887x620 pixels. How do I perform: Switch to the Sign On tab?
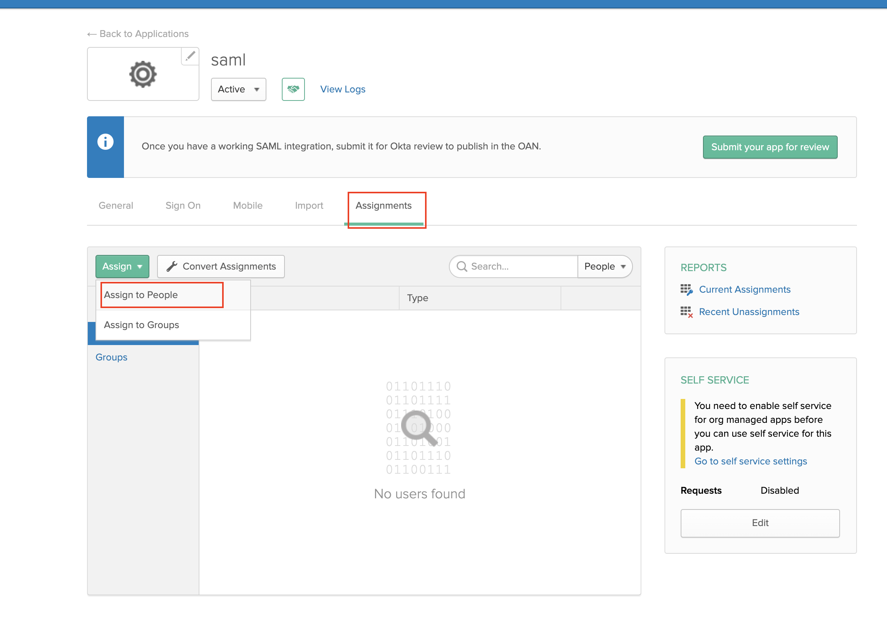click(x=183, y=206)
